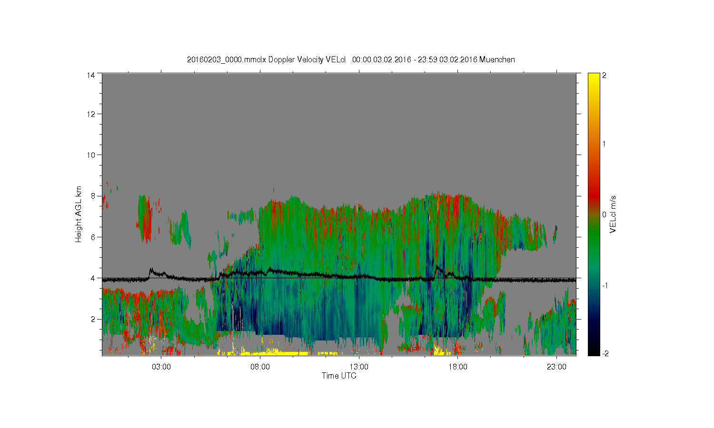714x428 pixels.
Task: Click the height axis label "4"
Action: 93,278
